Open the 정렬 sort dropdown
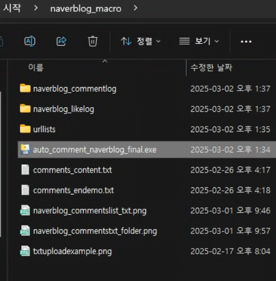This screenshot has height=281, width=276. tap(140, 41)
